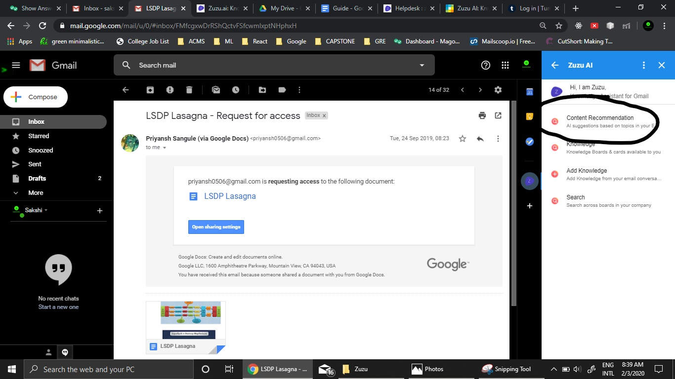Click Open sharing settings button
The image size is (675, 379).
[216, 227]
